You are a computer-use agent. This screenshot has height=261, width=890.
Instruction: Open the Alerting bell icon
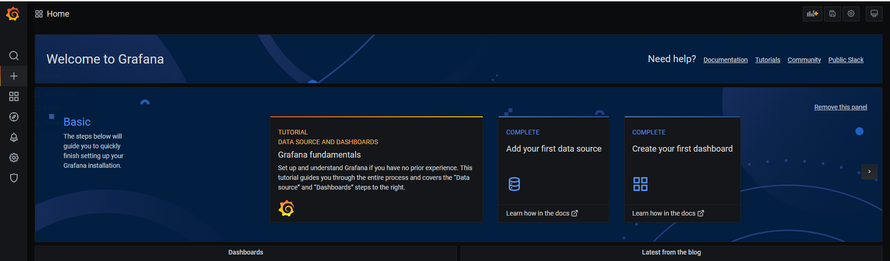(x=14, y=137)
